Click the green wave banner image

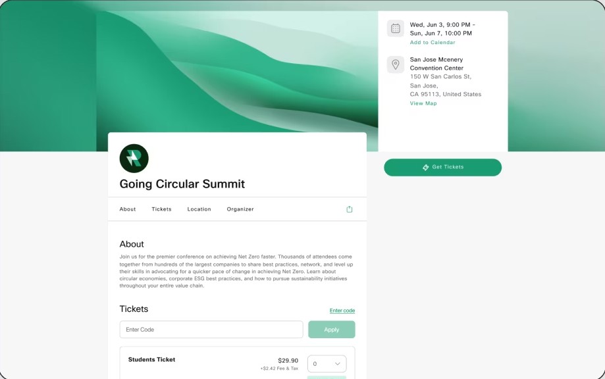237,72
